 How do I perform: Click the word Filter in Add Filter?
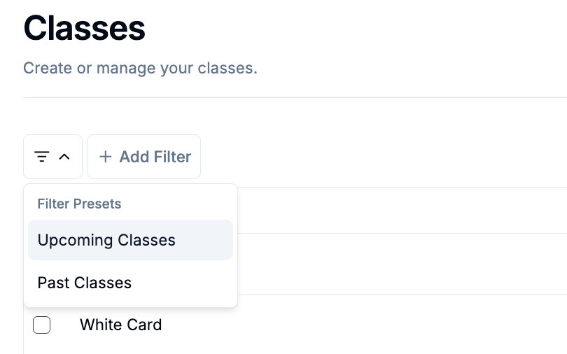pyautogui.click(x=173, y=157)
